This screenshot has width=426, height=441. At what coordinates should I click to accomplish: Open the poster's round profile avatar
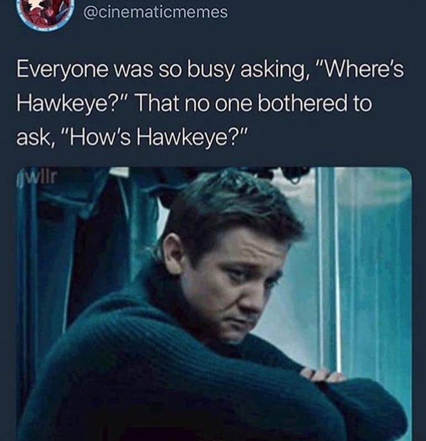click(46, 13)
